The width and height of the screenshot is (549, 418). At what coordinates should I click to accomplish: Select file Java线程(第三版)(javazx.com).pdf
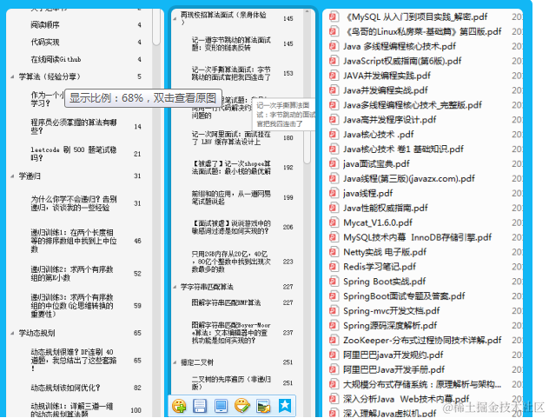pos(409,179)
